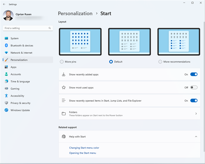This screenshot has height=164, width=205.
Task: Open Changing Start menu color link
Action: click(x=84, y=148)
